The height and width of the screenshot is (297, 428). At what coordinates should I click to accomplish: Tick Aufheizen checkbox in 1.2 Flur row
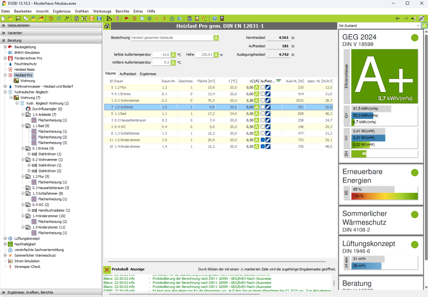263,87
